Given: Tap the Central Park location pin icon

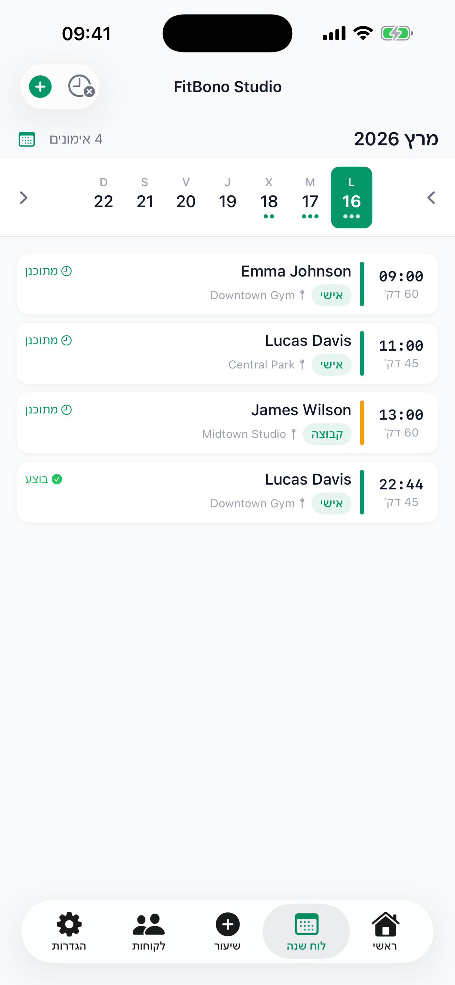Looking at the screenshot, I should [x=302, y=365].
